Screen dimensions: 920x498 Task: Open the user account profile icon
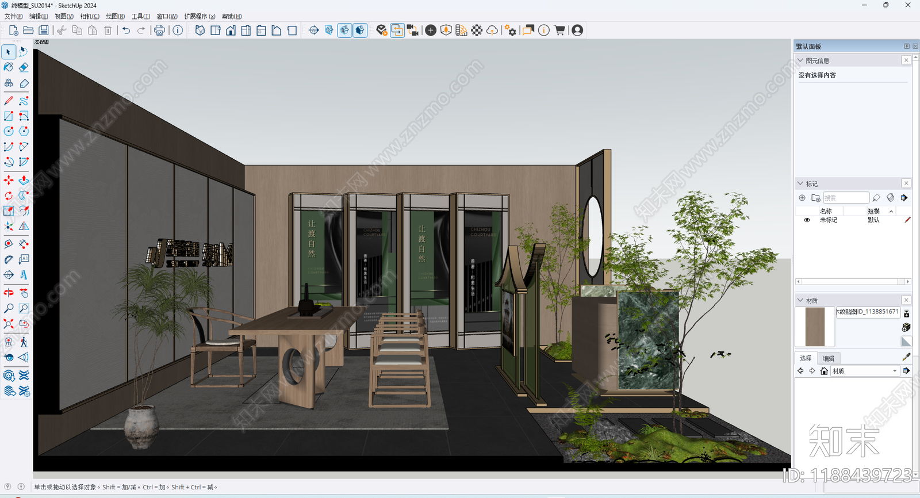point(577,30)
